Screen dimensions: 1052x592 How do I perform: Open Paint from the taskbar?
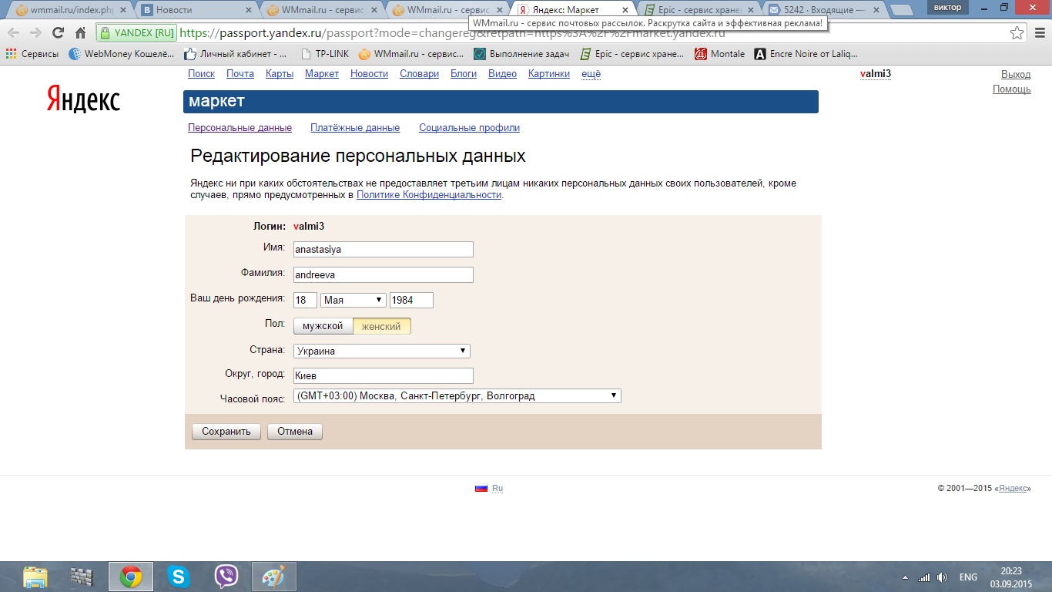tap(273, 577)
